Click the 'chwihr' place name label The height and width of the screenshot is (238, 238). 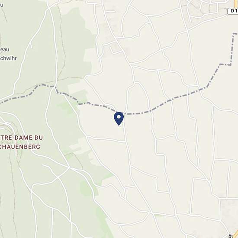coord(8,58)
